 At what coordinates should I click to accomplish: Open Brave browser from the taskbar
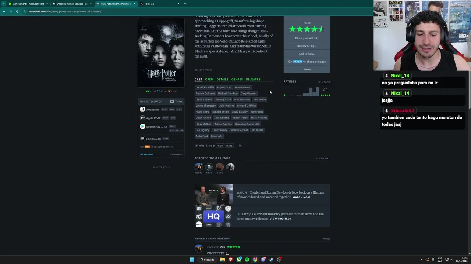click(231, 260)
